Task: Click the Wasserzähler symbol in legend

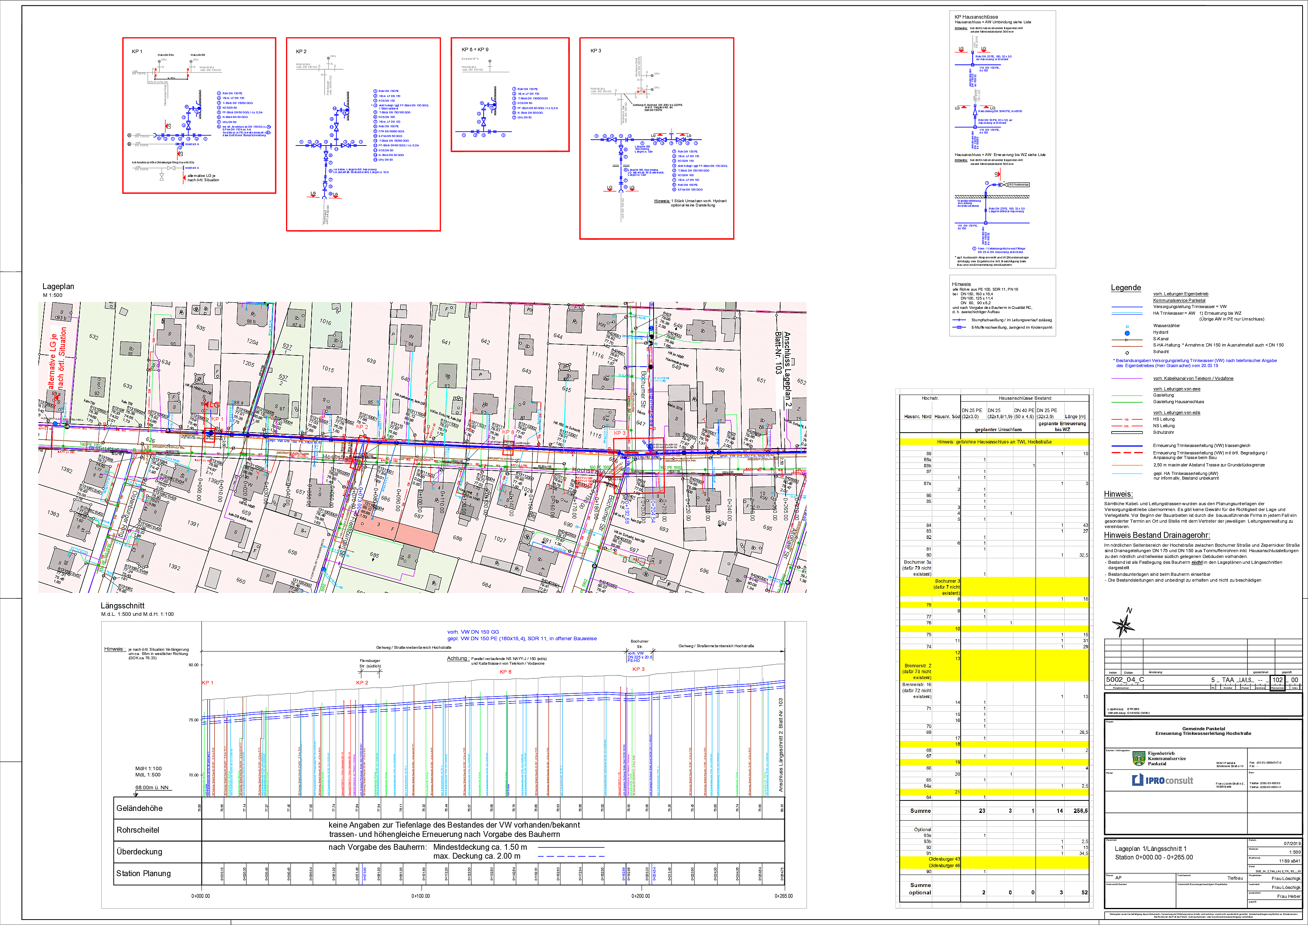Action: (x=1127, y=326)
